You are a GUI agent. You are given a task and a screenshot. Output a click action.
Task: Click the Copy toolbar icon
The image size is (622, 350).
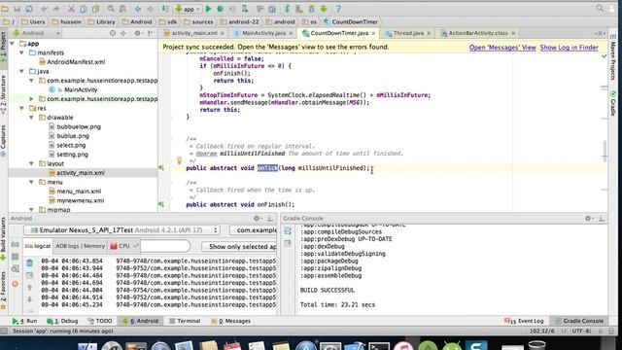(83, 9)
